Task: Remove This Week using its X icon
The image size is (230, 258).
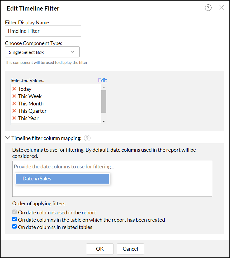Action: [x=14, y=96]
